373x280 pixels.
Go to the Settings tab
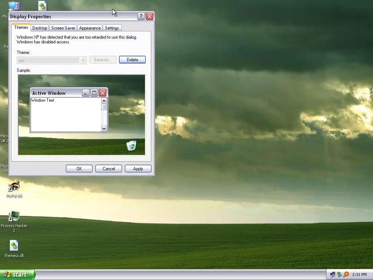112,28
